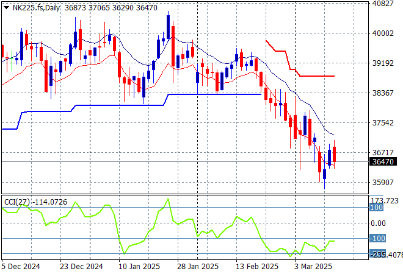Select the highlighted 36470 current price tag

382,161
